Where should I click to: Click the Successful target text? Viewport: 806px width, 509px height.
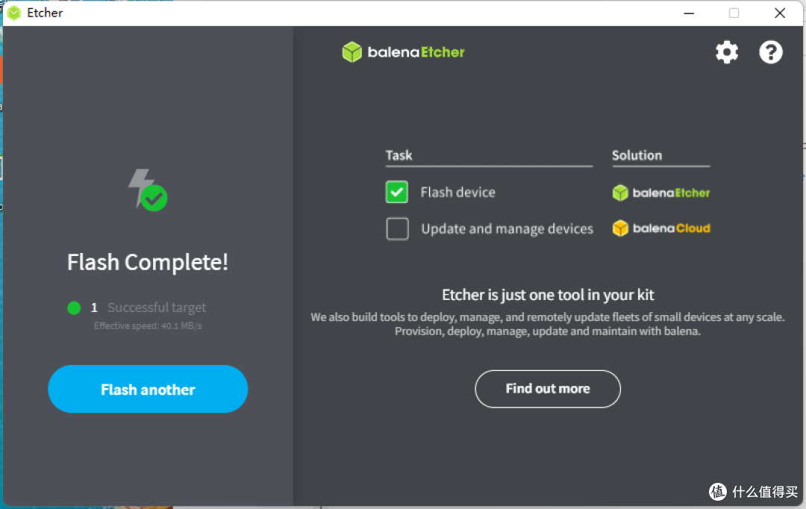coord(157,307)
